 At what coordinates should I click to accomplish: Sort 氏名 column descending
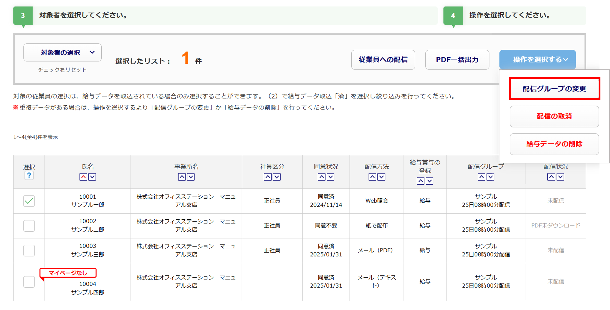(x=92, y=177)
